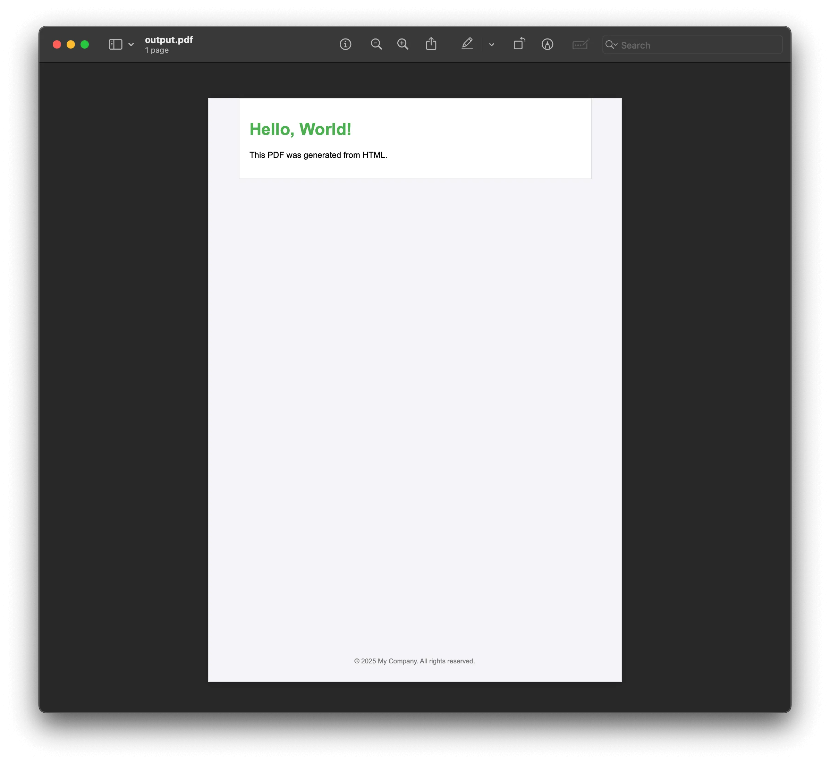
Task: Open the form filling tool
Action: [x=580, y=44]
